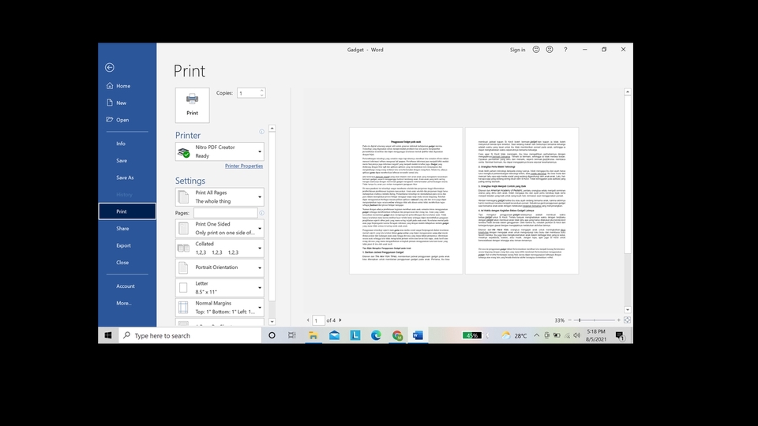
Task: Click the preview zoom slider
Action: click(594, 320)
